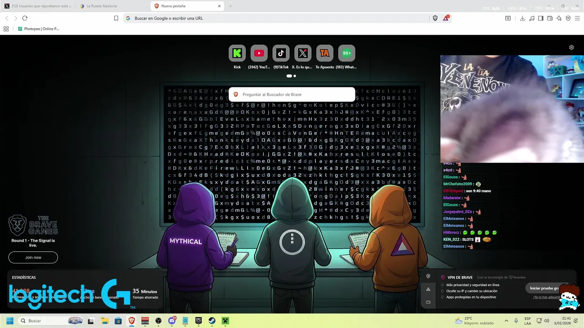Click the Brave Shields lion icon
Image resolution: width=584 pixels, height=328 pixels.
pos(435,18)
